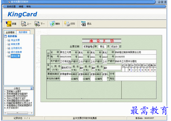Image resolution: width=171 pixels, height=121 pixels.
Task: Click the tips panel horizontal scrollbar thumb
Action: tap(17, 113)
